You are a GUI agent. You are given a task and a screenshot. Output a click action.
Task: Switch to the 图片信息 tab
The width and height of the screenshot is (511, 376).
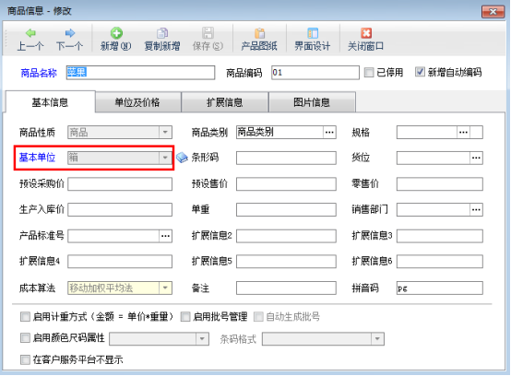point(312,102)
